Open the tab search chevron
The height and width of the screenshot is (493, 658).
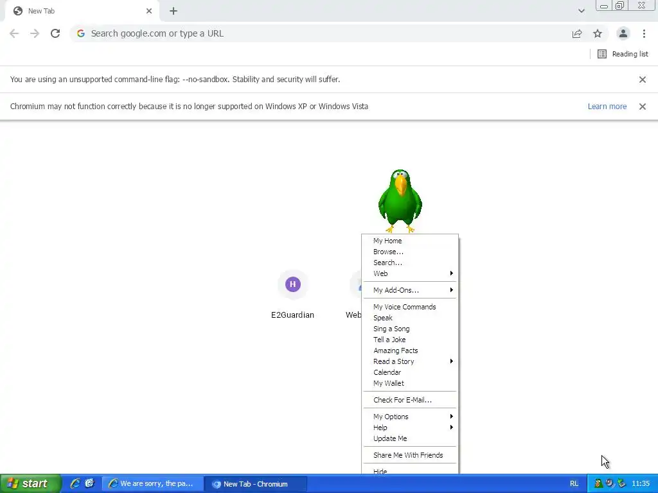point(581,11)
